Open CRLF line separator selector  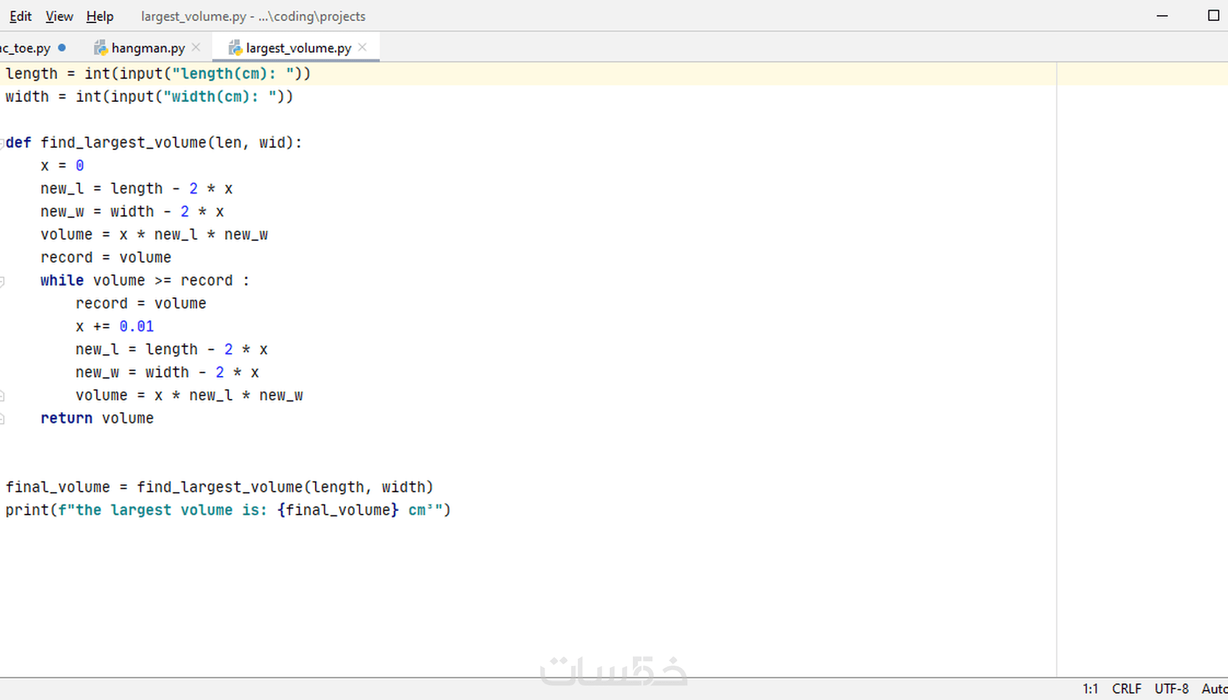(x=1127, y=689)
